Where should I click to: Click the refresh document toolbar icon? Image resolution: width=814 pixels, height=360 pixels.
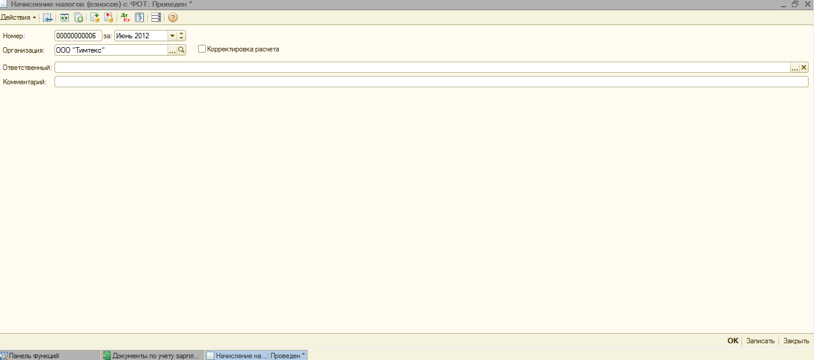[64, 17]
